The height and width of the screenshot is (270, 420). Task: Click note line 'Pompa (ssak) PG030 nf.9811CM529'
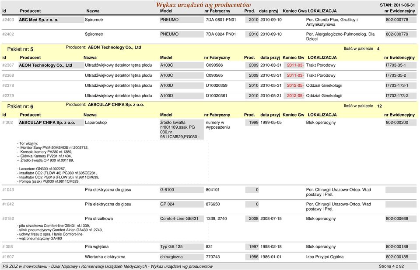click(49, 181)
